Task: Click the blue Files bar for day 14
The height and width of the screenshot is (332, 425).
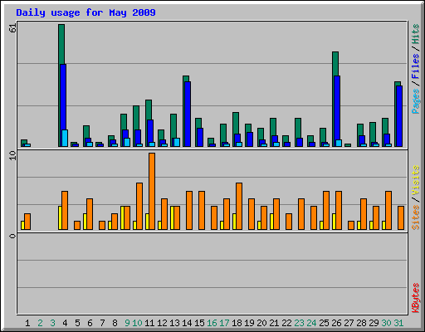Action: pyautogui.click(x=188, y=114)
